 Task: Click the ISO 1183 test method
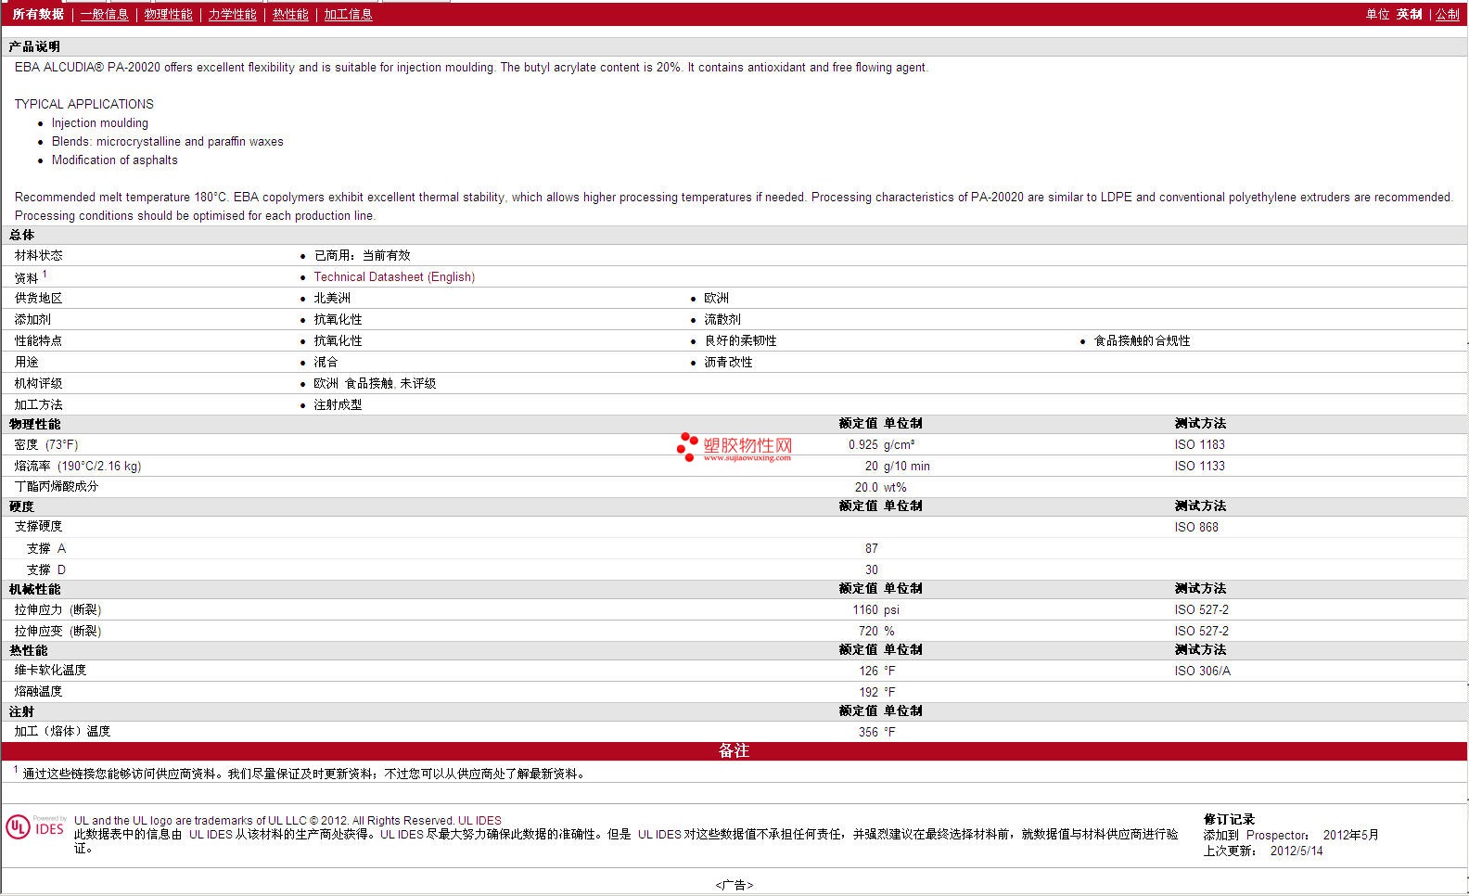1199,444
